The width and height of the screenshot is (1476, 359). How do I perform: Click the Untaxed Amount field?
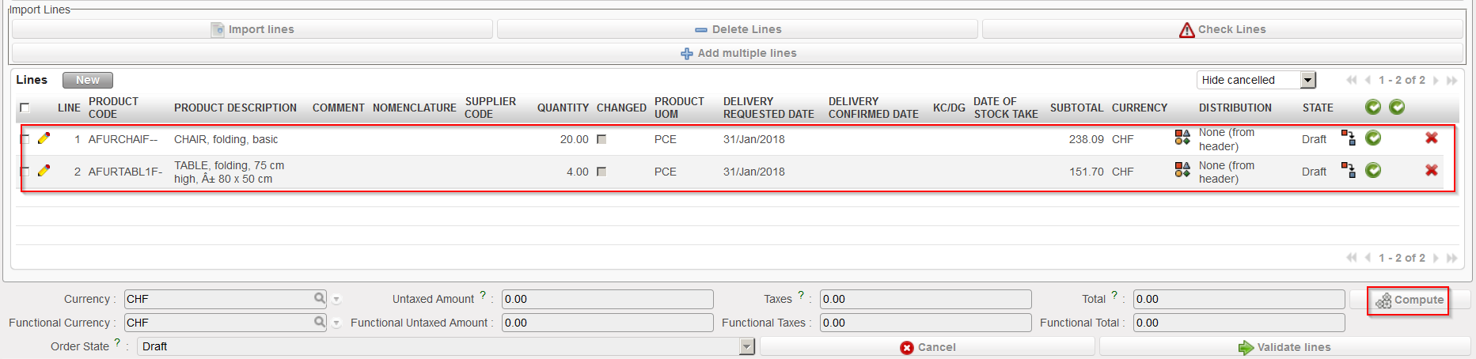(x=606, y=299)
